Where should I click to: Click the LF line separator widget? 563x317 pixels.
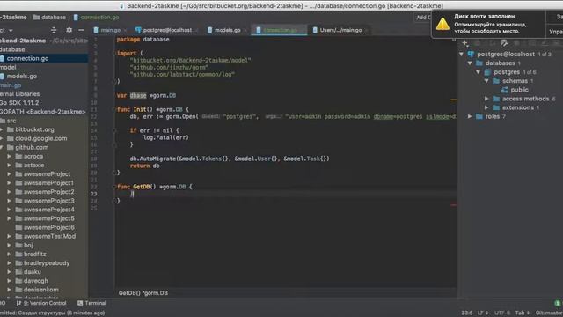coord(483,313)
